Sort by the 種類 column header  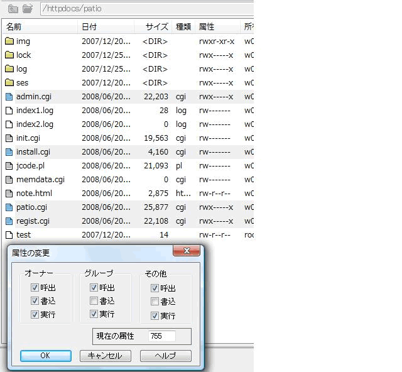click(183, 26)
